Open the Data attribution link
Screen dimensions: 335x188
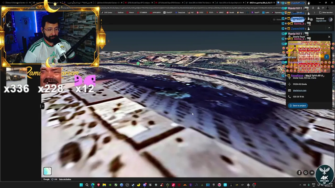65,179
